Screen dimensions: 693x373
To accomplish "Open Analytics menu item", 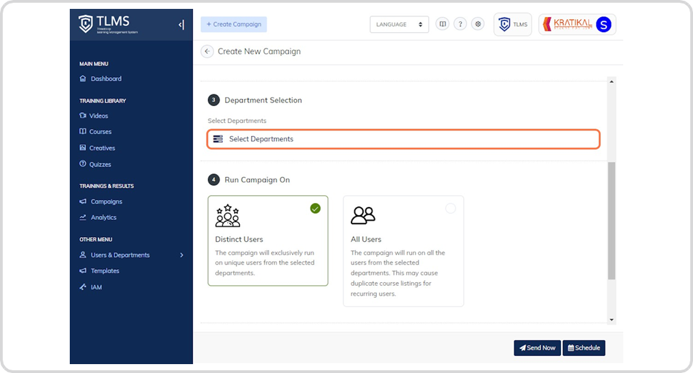I will click(x=104, y=217).
